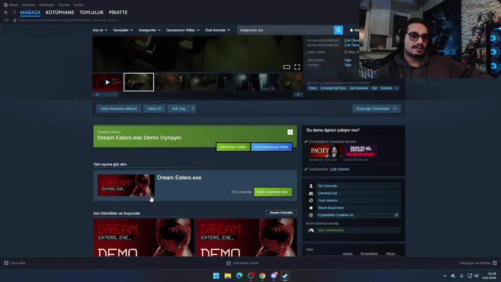Toggle theater mode icon on media viewer
This screenshot has width=501, height=282.
click(x=287, y=67)
